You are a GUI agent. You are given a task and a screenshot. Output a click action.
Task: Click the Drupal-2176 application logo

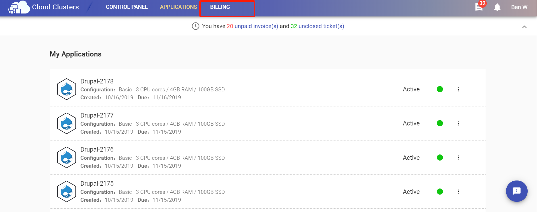(66, 157)
